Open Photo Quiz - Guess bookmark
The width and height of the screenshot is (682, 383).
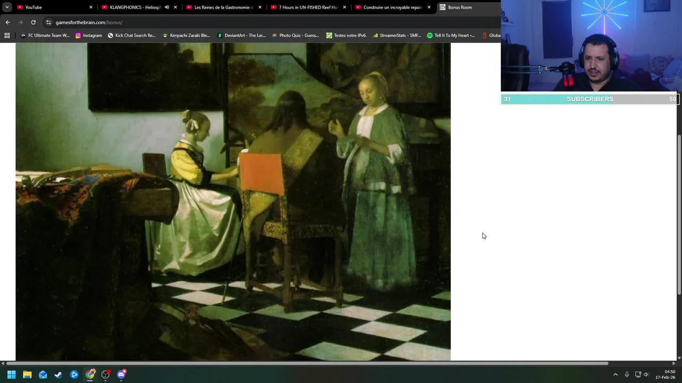coord(295,36)
